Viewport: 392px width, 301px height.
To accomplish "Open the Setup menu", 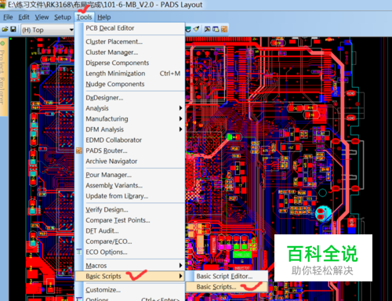I will coord(63,17).
